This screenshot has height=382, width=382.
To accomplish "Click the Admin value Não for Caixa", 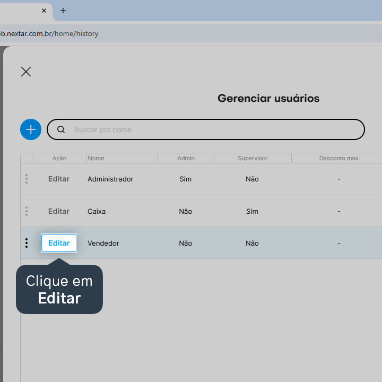I will (185, 211).
